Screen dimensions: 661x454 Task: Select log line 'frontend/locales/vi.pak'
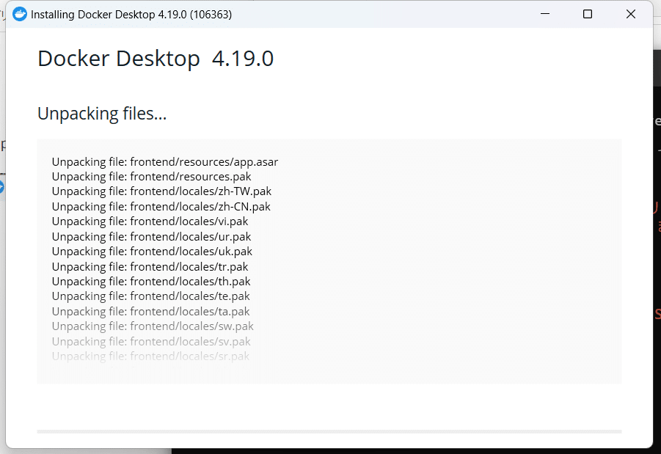click(x=150, y=221)
